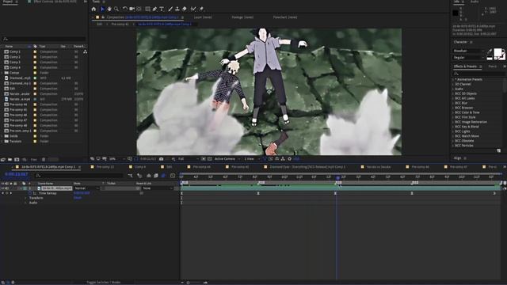The width and height of the screenshot is (507, 285).
Task: Switch to the Pre-comp 15 timeline tab
Action: pyautogui.click(x=105, y=167)
